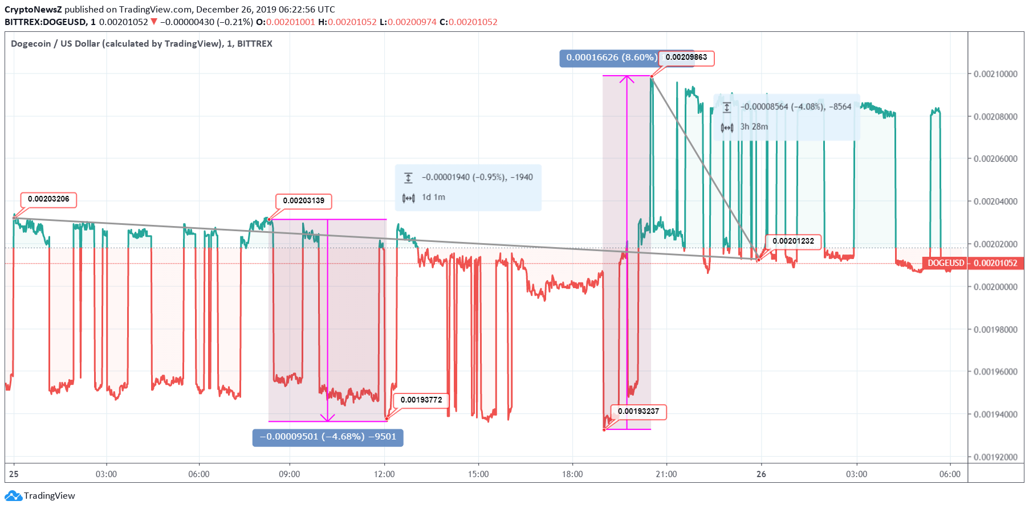Click the '1d 1m' duration text
This screenshot has width=1029, height=509.
coord(433,198)
